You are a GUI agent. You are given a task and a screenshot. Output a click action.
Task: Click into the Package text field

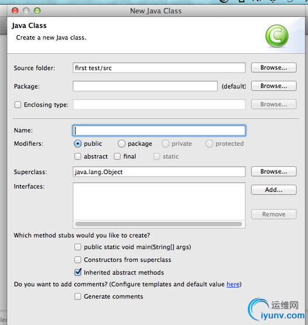[145, 86]
